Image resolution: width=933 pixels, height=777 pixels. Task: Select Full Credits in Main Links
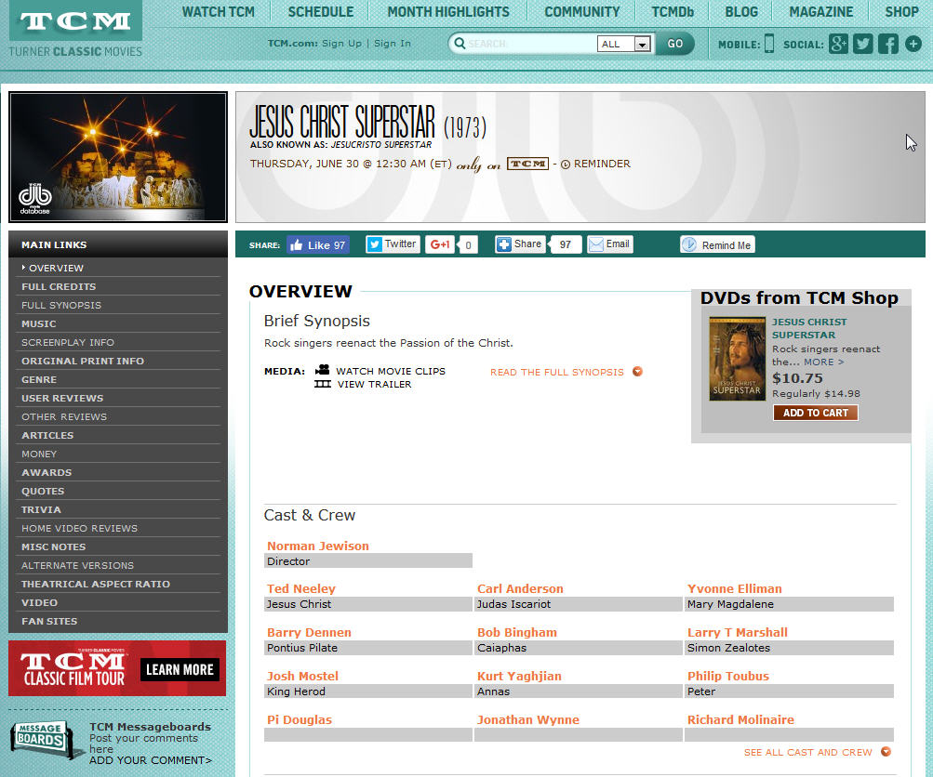coord(59,286)
